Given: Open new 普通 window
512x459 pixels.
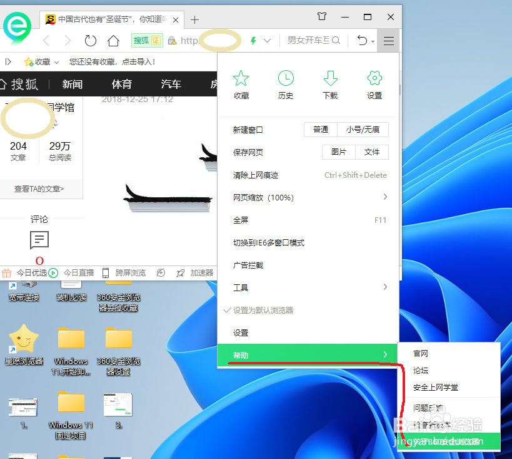Looking at the screenshot, I should click(320, 130).
